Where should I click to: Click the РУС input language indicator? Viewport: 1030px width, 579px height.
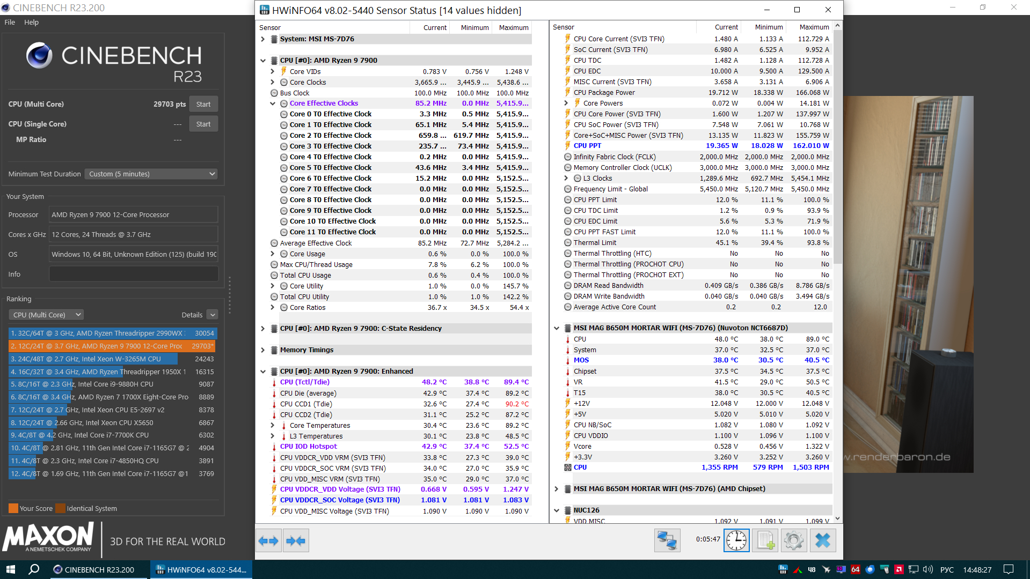point(947,569)
